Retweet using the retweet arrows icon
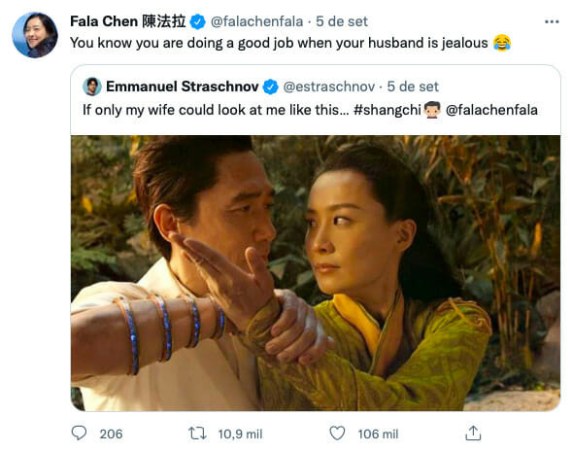This screenshot has width=572, height=452. point(197,434)
